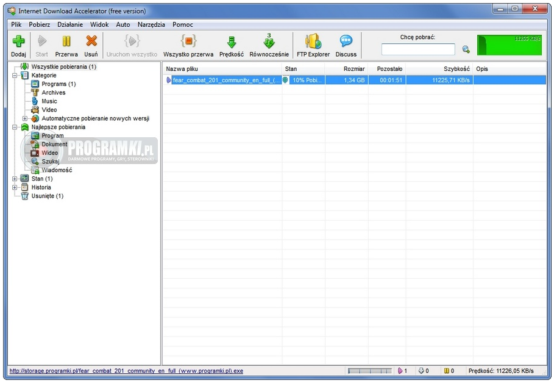Open the storage.programki.pl link in status bar
Image resolution: width=554 pixels, height=383 pixels.
(x=126, y=371)
